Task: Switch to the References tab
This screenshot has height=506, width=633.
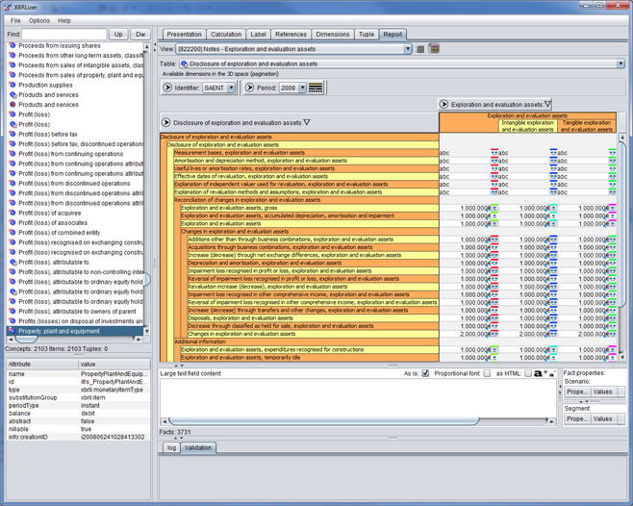Action: (291, 35)
